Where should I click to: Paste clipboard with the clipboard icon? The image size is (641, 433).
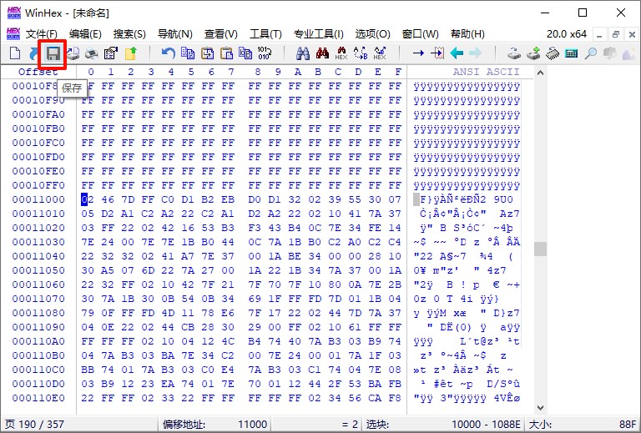click(226, 53)
